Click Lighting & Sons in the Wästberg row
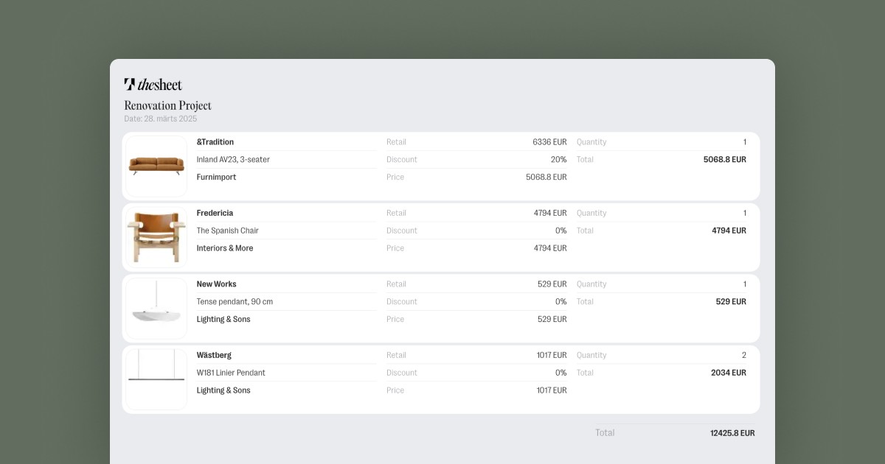The height and width of the screenshot is (464, 885). coord(223,390)
